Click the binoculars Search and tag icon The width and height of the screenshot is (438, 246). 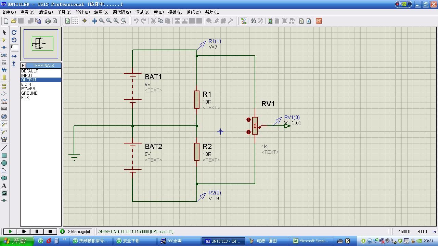pyautogui.click(x=253, y=21)
